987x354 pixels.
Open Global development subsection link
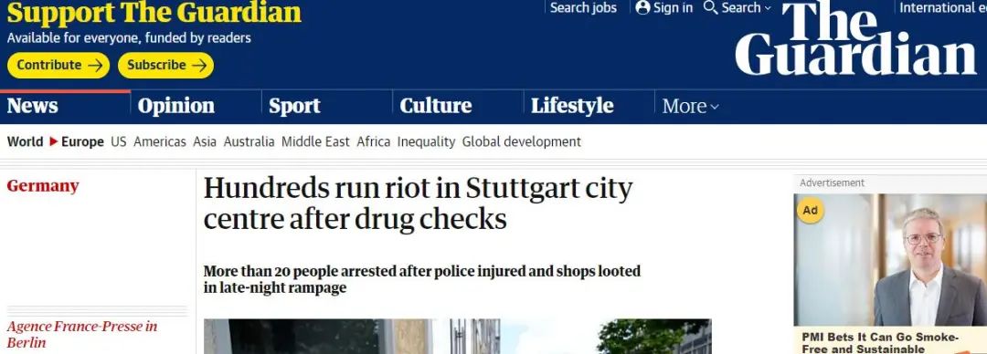(x=521, y=142)
